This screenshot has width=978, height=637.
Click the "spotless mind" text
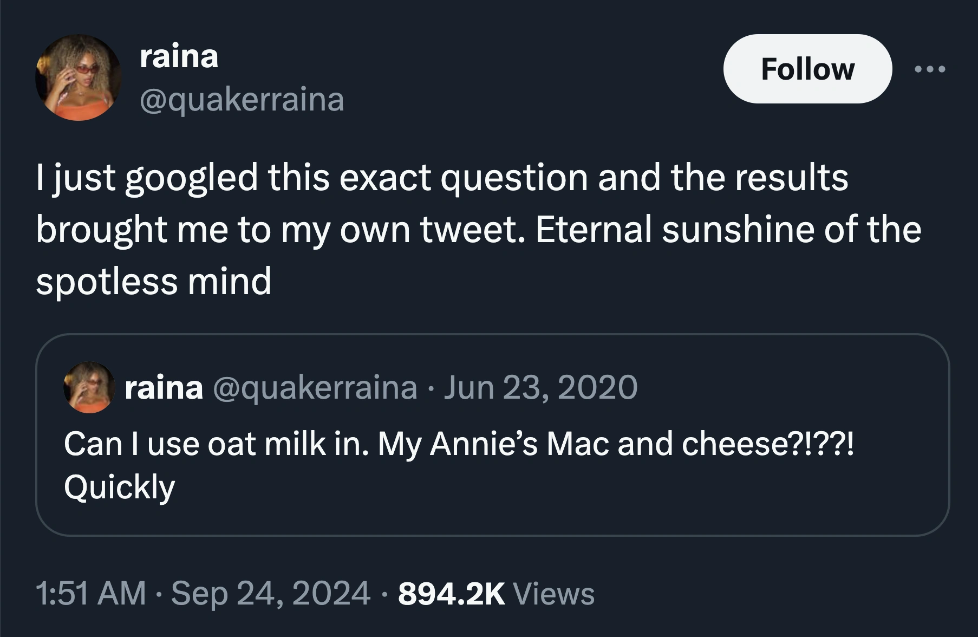154,281
